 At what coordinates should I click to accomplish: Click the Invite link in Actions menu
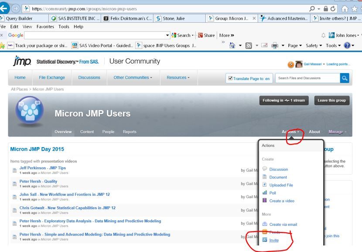[274, 240]
